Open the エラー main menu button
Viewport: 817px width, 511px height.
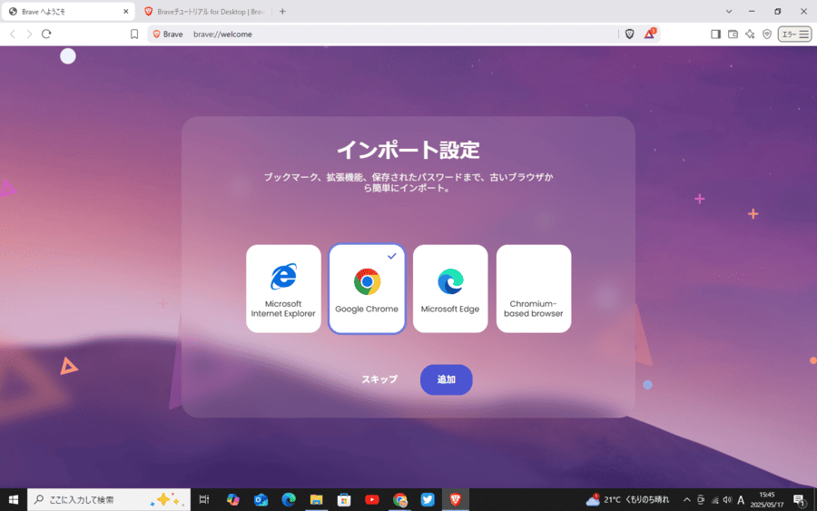[794, 34]
